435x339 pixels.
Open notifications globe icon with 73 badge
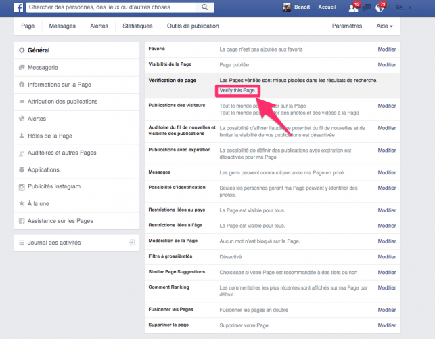click(380, 7)
